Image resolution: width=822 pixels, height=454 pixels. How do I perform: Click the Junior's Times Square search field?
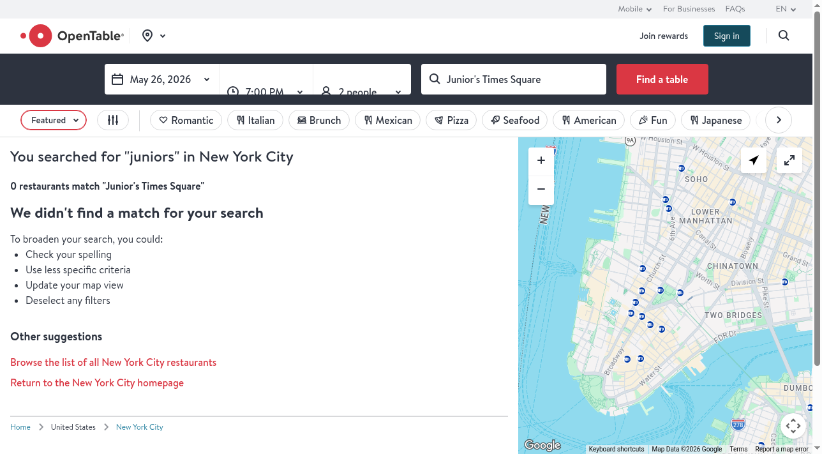(514, 79)
